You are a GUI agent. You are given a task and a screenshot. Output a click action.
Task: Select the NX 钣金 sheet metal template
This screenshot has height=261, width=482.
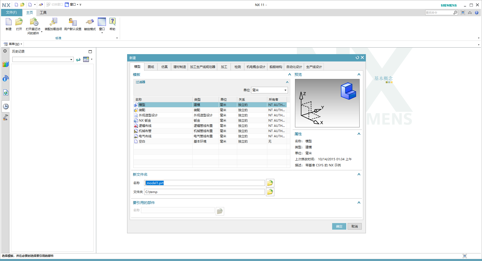210,121
